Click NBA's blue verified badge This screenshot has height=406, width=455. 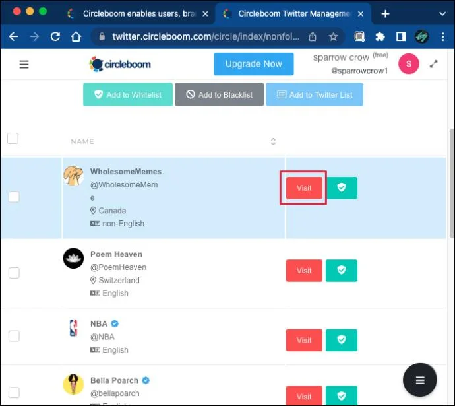(115, 323)
